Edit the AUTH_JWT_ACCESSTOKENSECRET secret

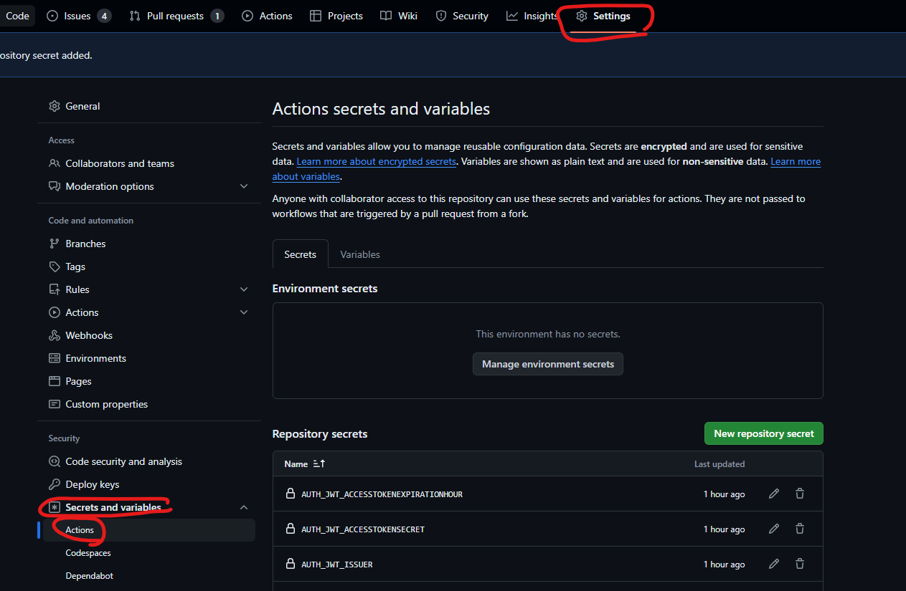tap(774, 529)
